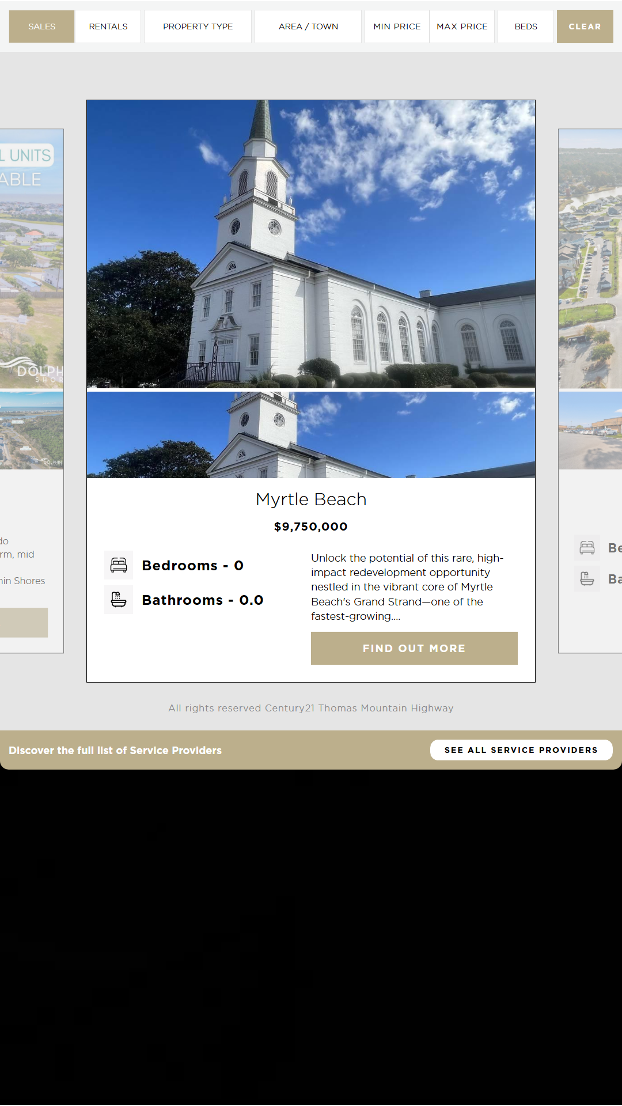Switch to Rentals listings

pyautogui.click(x=108, y=26)
